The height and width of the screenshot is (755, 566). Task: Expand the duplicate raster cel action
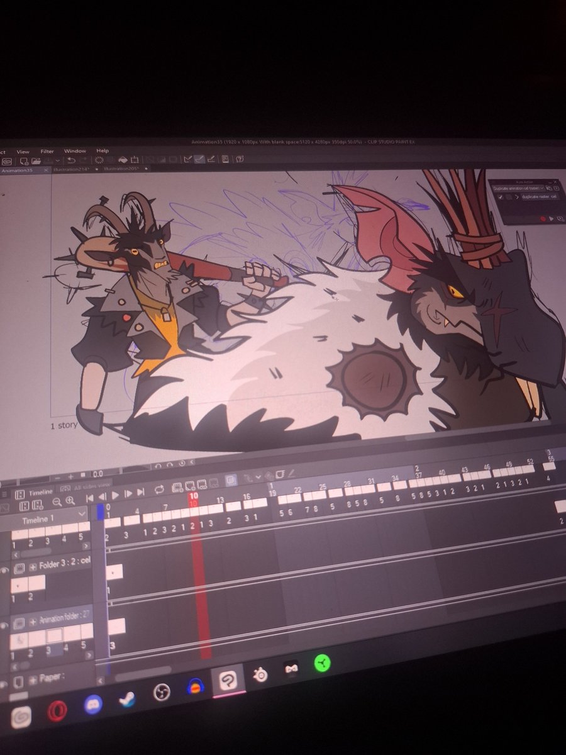[516, 198]
